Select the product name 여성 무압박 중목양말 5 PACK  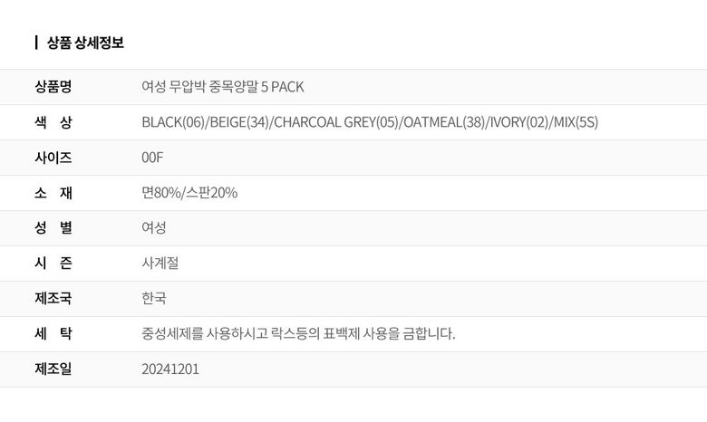(x=223, y=87)
